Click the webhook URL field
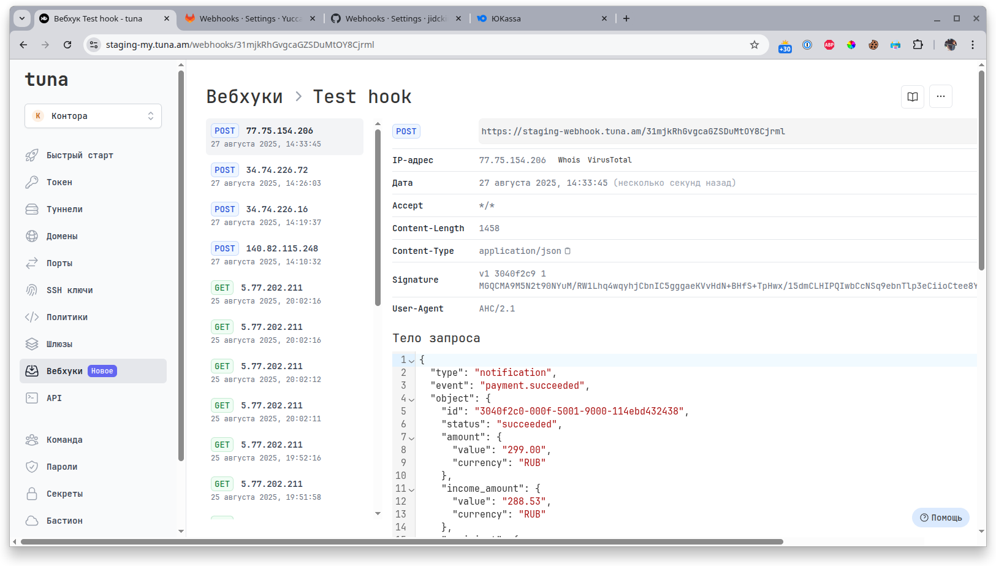 728,131
